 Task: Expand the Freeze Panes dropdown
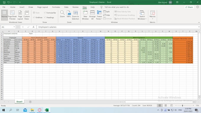tap(99, 15)
